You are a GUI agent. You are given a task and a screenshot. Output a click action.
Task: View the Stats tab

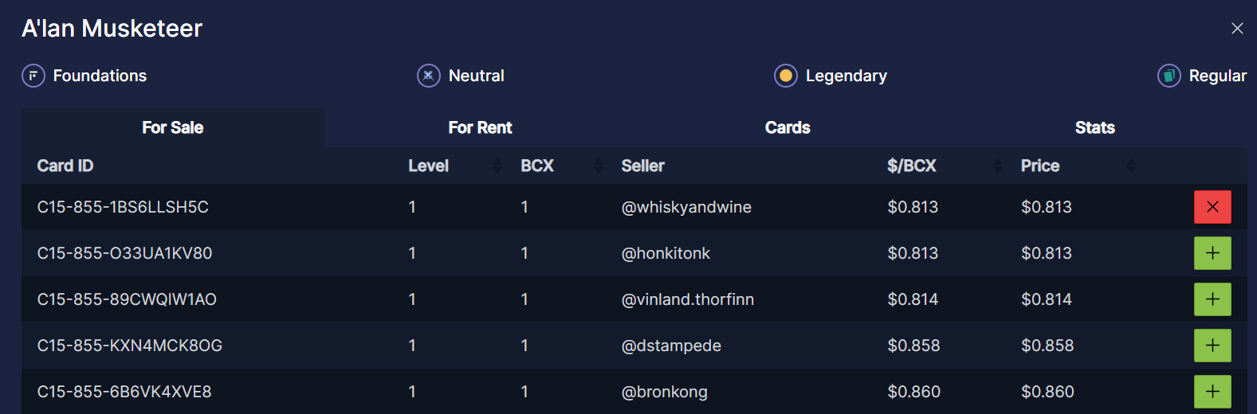pyautogui.click(x=1094, y=127)
